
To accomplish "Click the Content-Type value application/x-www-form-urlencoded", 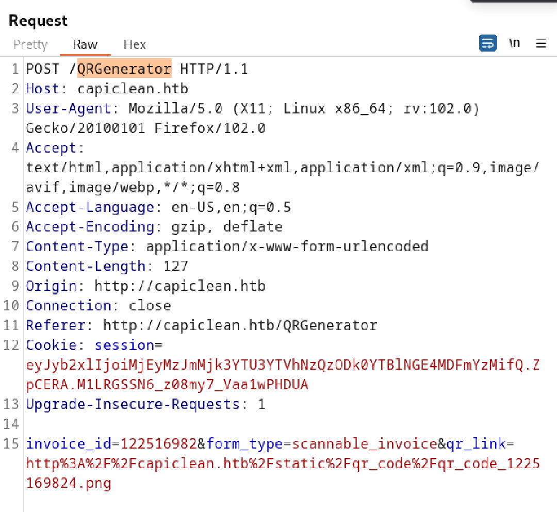I will 287,246.
